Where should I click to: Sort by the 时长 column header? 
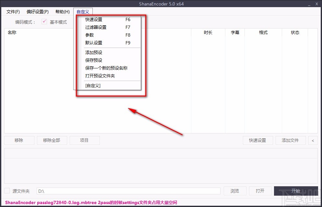point(208,32)
